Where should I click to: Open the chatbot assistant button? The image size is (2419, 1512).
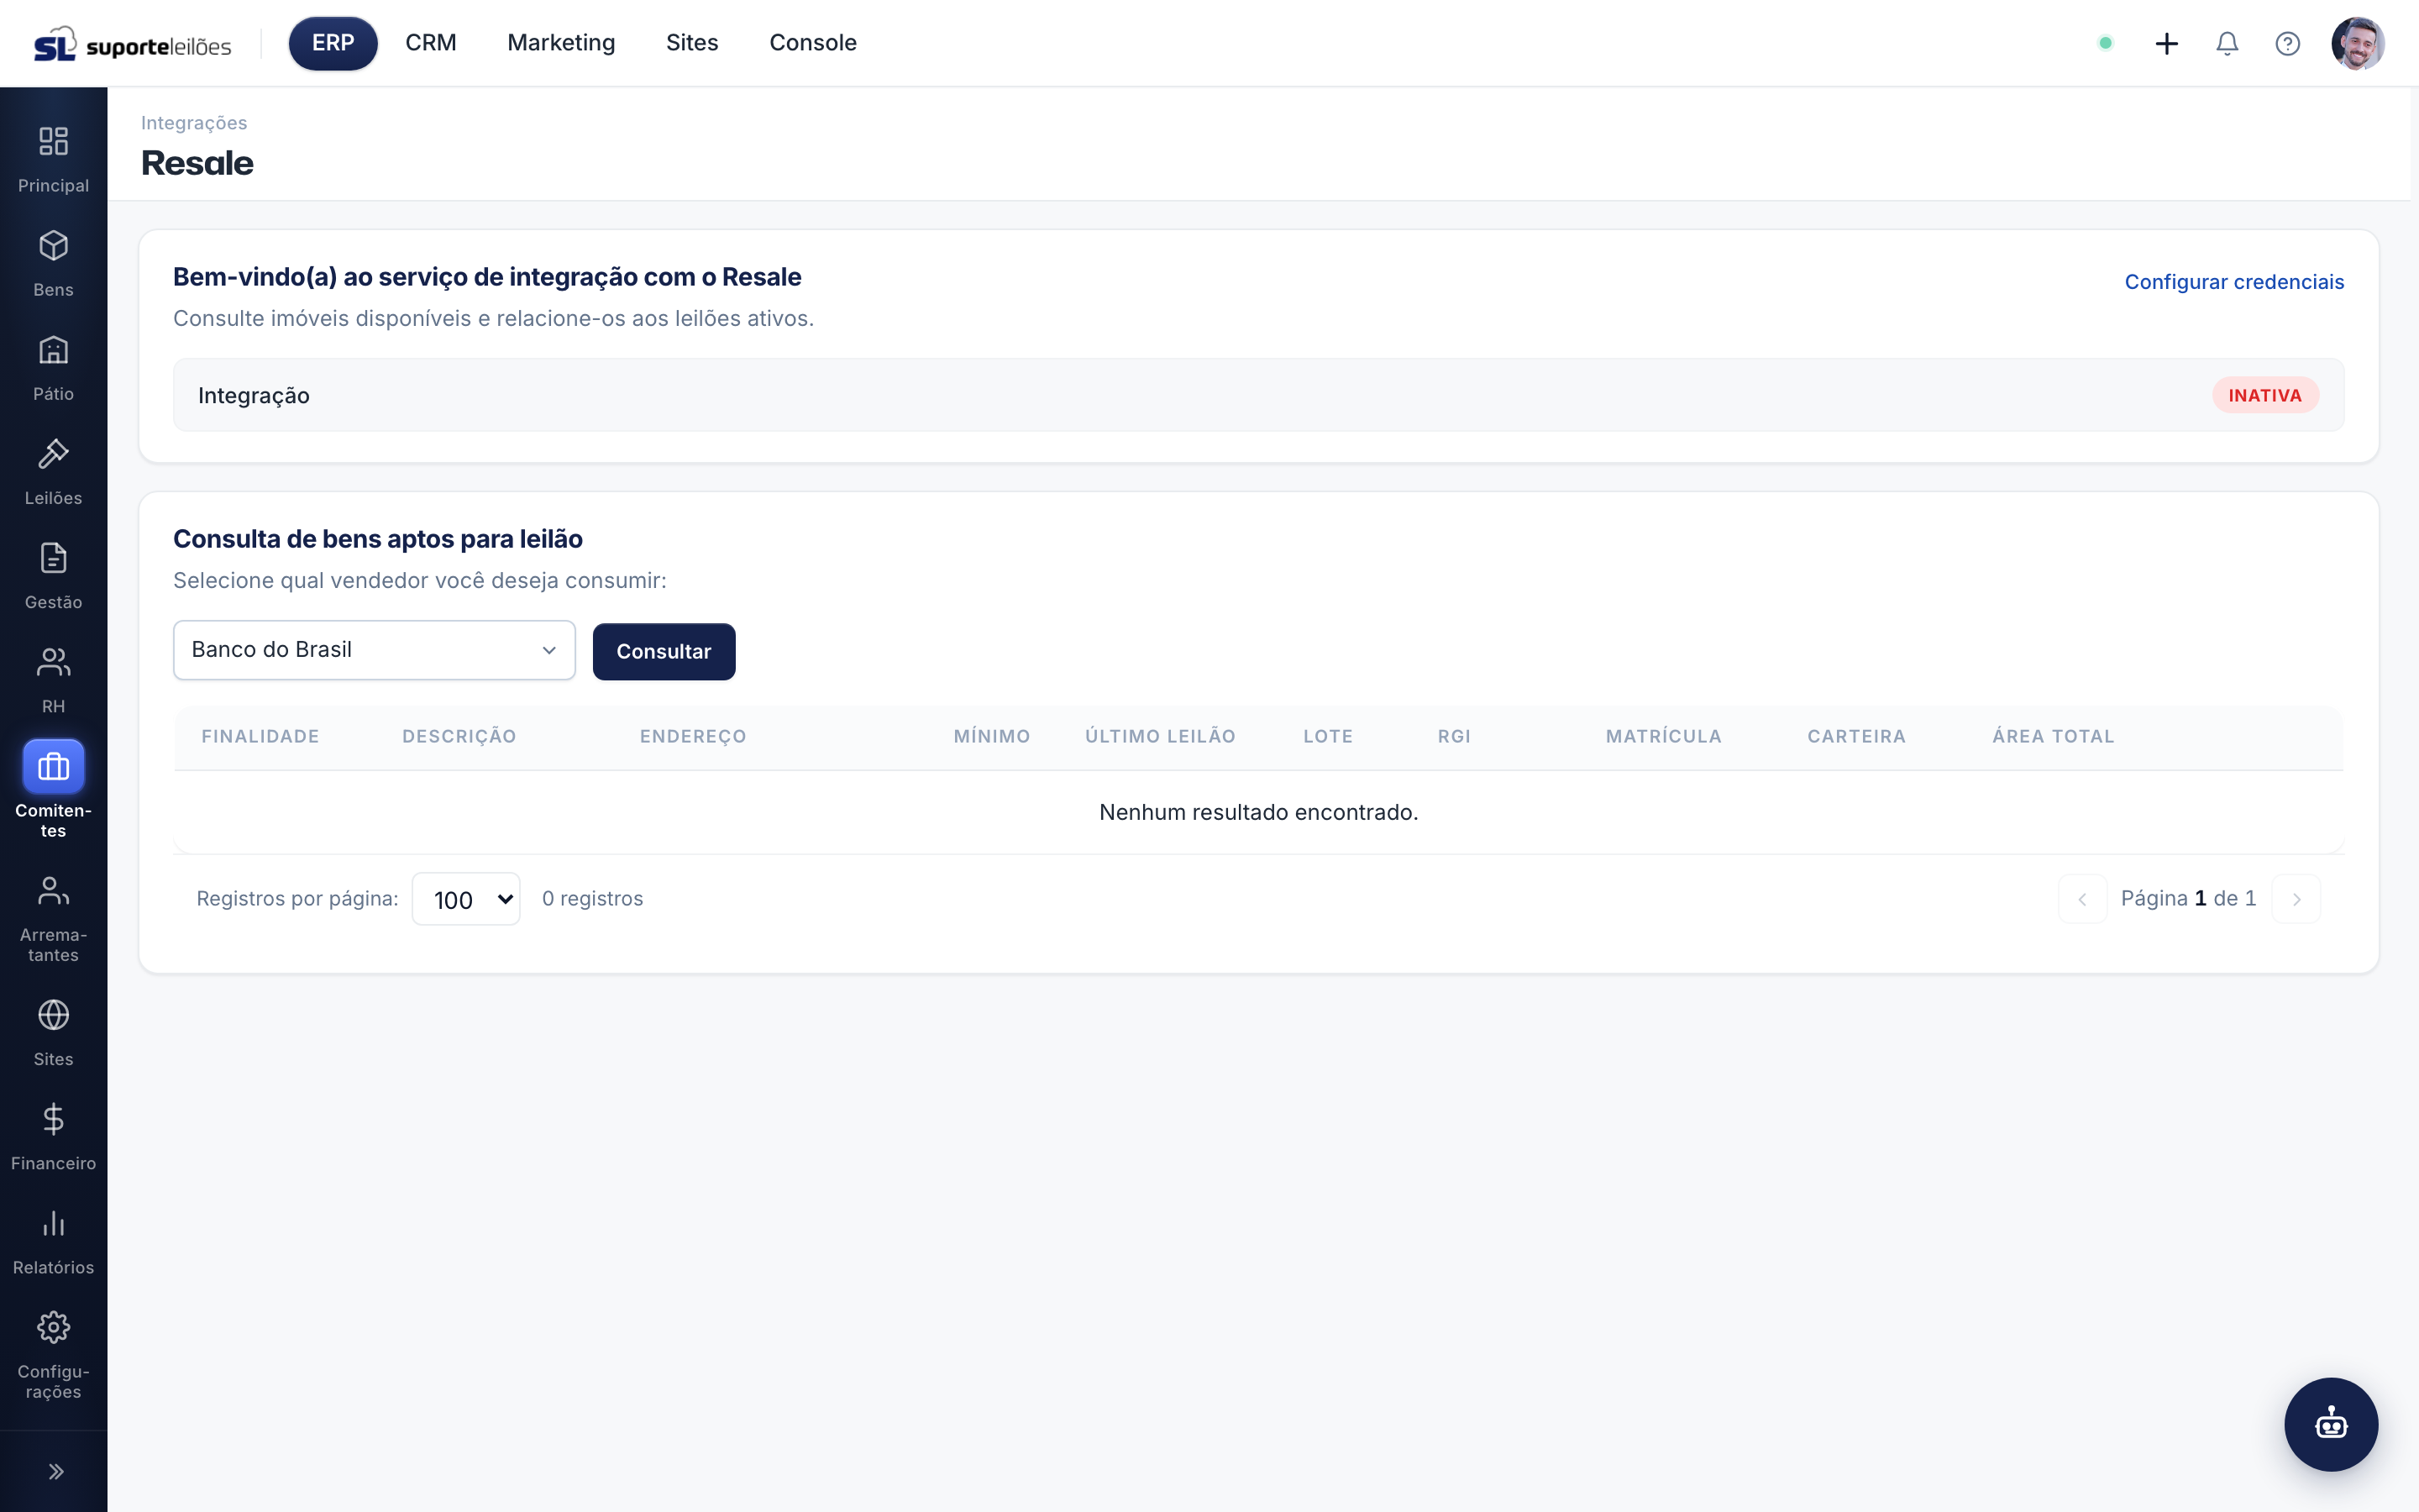pyautogui.click(x=2331, y=1424)
